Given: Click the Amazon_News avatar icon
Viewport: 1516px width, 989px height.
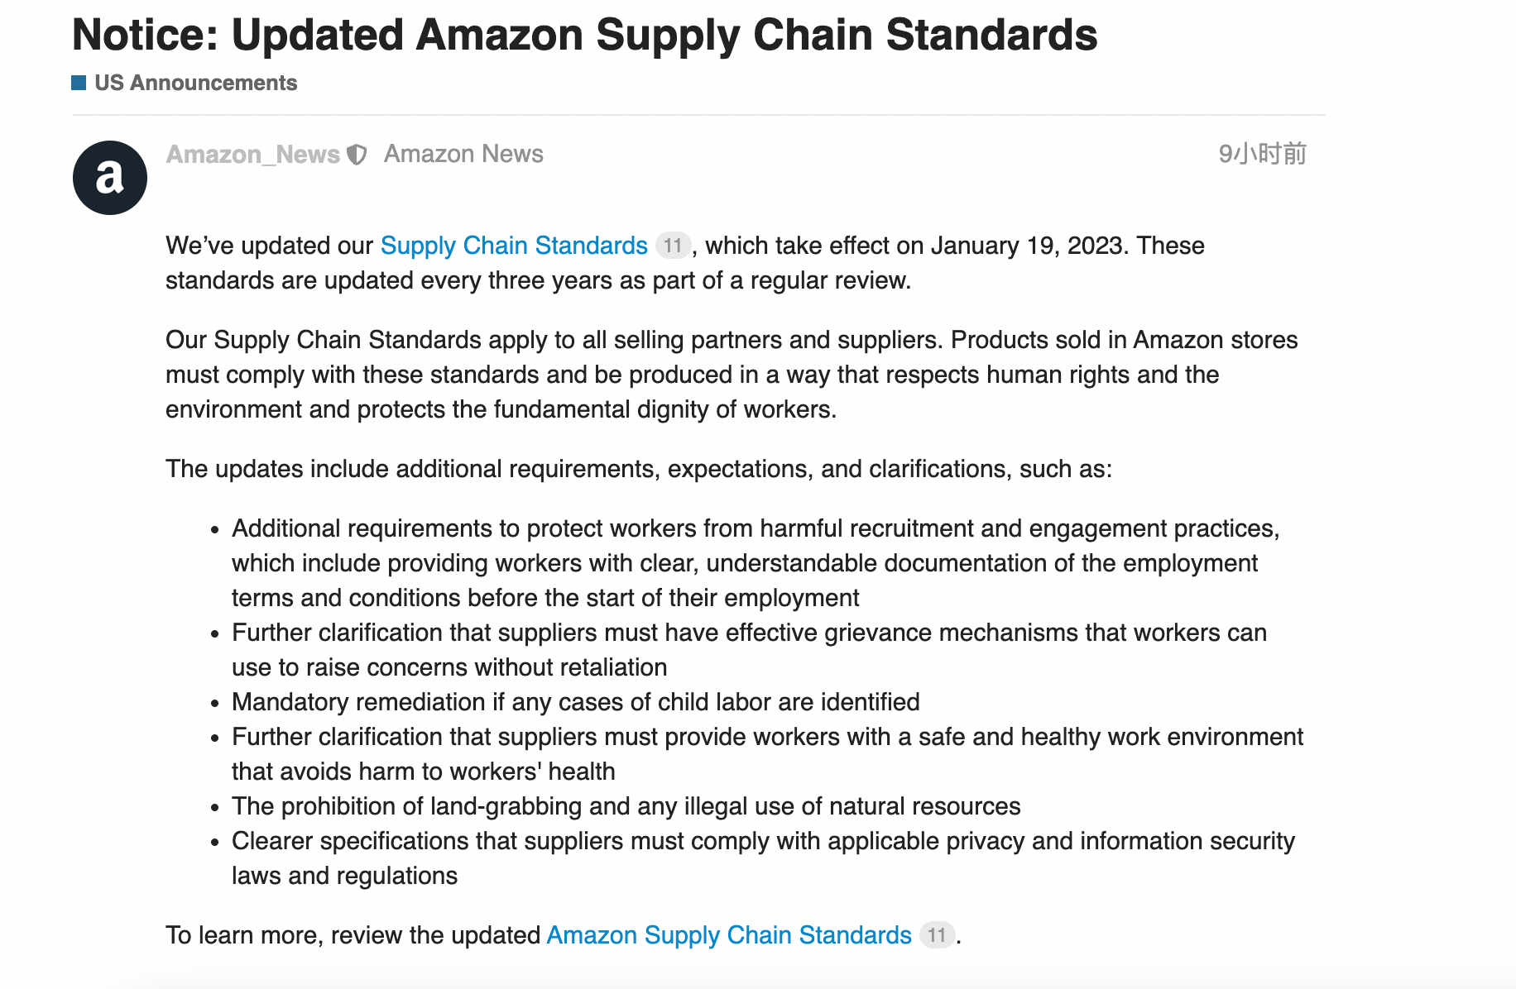Looking at the screenshot, I should coord(110,178).
